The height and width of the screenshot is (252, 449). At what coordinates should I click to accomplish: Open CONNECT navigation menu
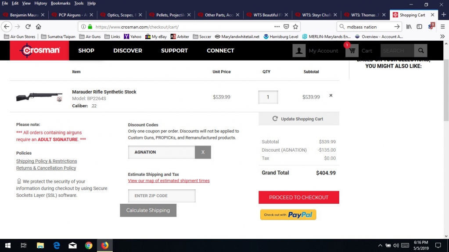[x=220, y=51]
